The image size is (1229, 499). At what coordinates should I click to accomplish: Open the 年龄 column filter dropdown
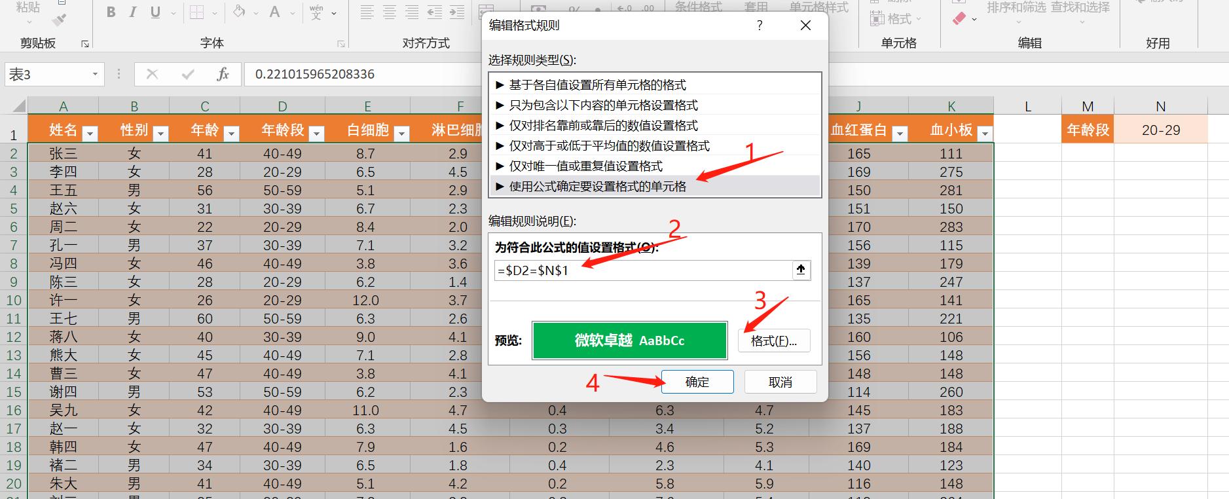coord(231,134)
